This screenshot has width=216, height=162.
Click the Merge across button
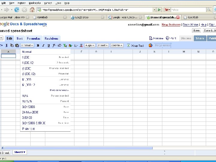coord(163,45)
